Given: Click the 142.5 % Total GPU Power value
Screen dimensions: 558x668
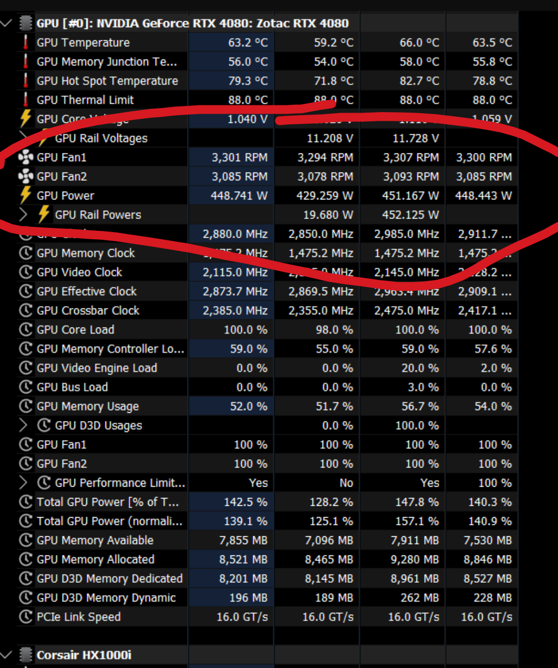Looking at the screenshot, I should tap(245, 502).
